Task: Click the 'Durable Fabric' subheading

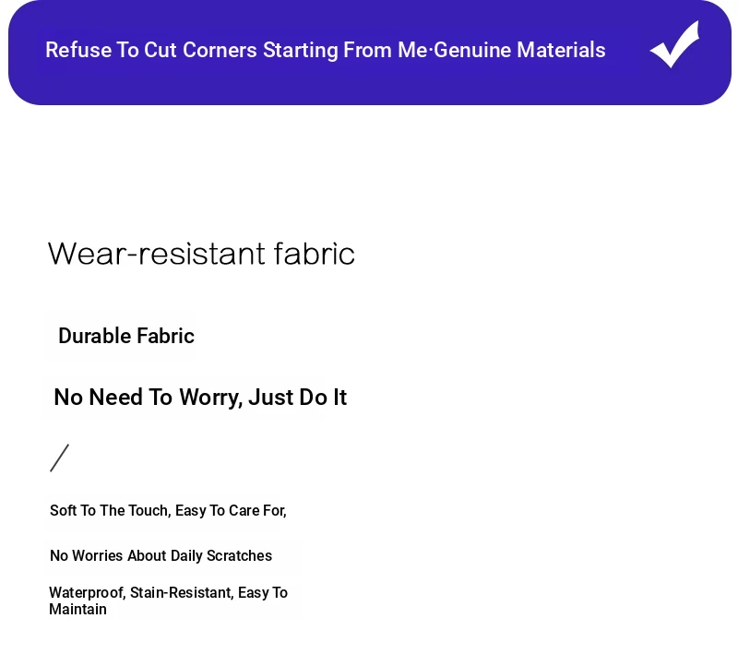Action: 126,336
